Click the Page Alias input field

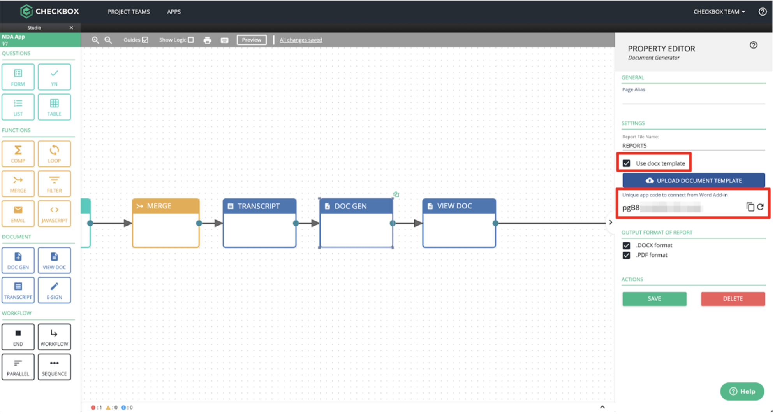point(694,98)
